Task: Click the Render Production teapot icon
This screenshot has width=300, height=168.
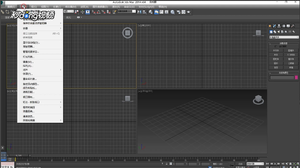Action: (189, 12)
